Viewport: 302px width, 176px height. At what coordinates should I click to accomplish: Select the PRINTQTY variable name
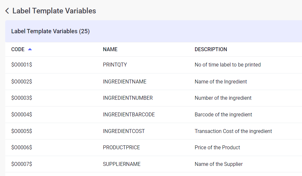(115, 65)
